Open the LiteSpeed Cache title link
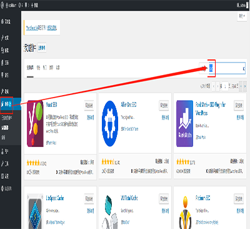 point(55,198)
